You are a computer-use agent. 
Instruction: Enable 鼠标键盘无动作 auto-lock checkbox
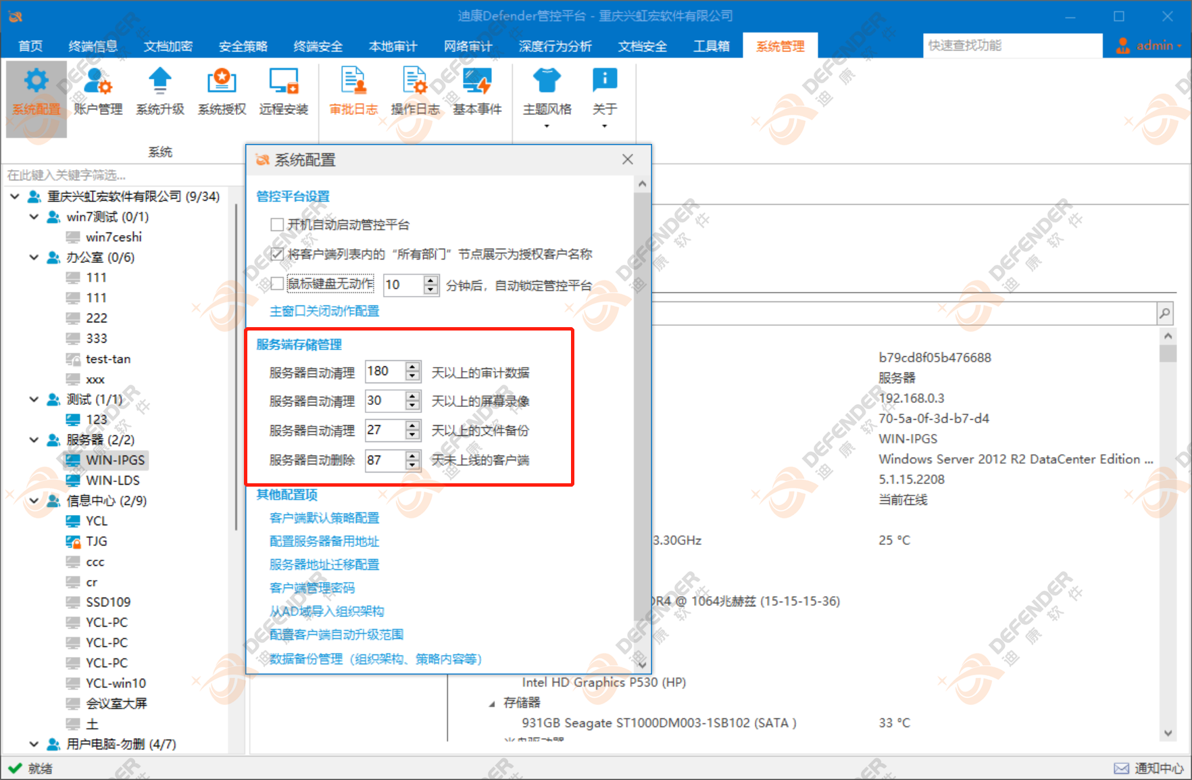pyautogui.click(x=277, y=284)
